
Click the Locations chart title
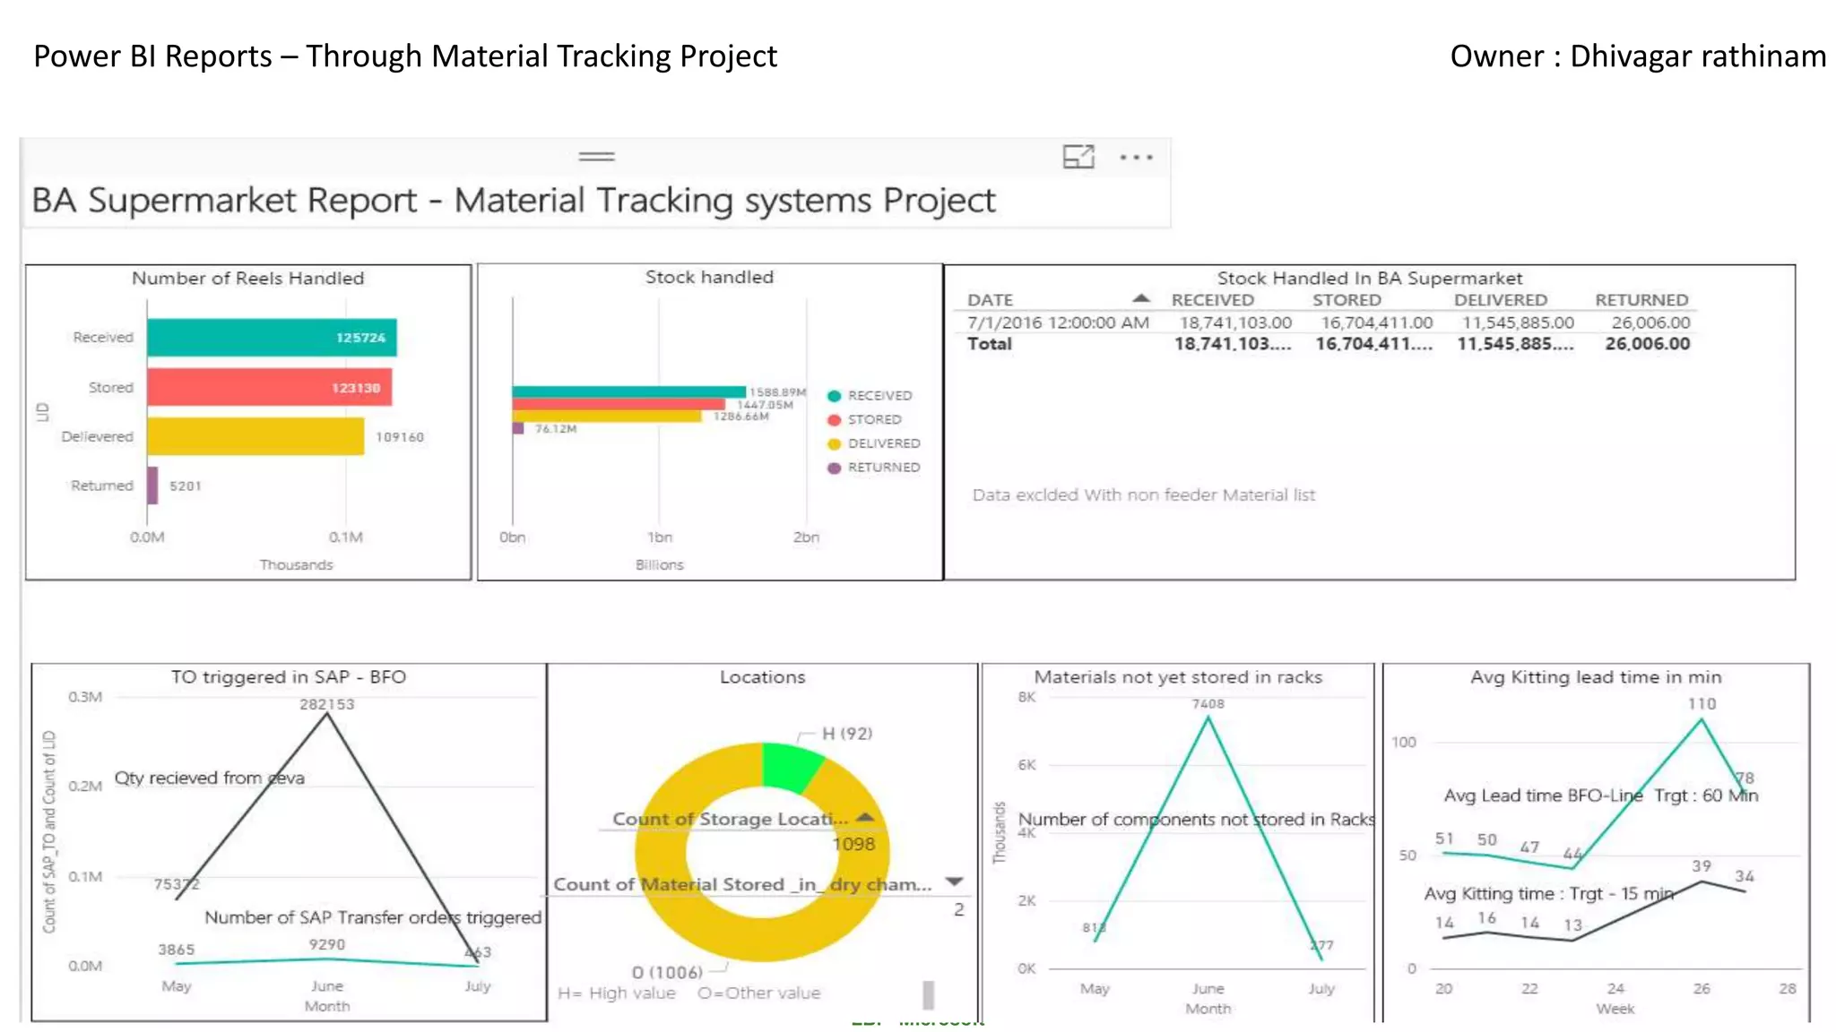762,677
